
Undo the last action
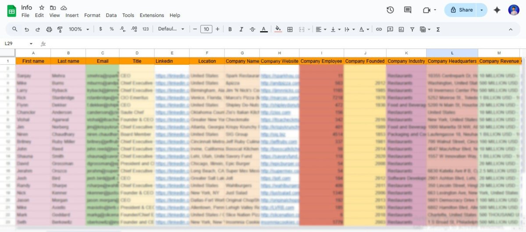pos(27,29)
